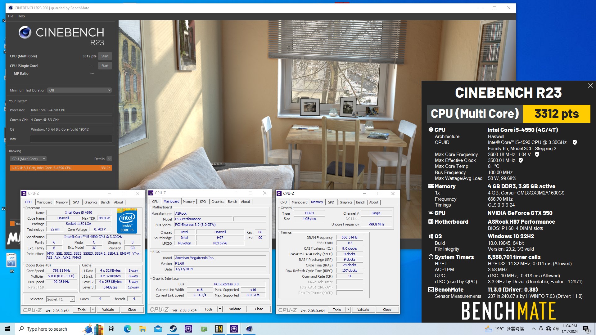Open Steam from the taskbar
Image resolution: width=596 pixels, height=335 pixels.
point(173,329)
